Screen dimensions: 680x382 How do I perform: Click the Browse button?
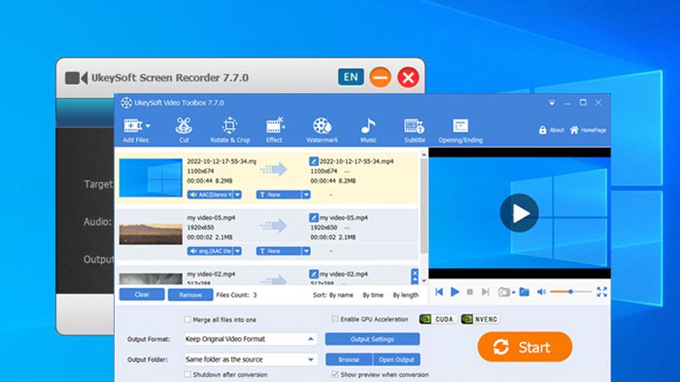(348, 359)
